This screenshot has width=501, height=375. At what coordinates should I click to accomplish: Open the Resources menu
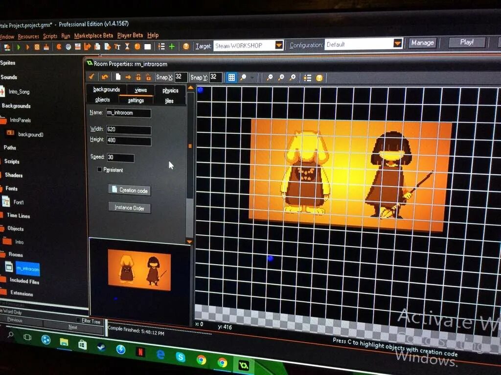point(28,36)
